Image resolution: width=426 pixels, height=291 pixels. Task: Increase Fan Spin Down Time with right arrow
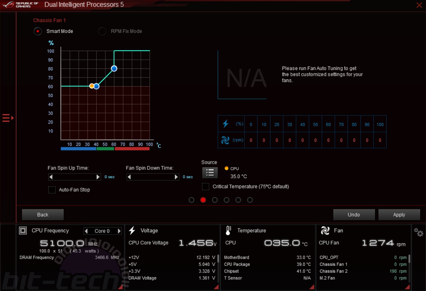(176, 177)
